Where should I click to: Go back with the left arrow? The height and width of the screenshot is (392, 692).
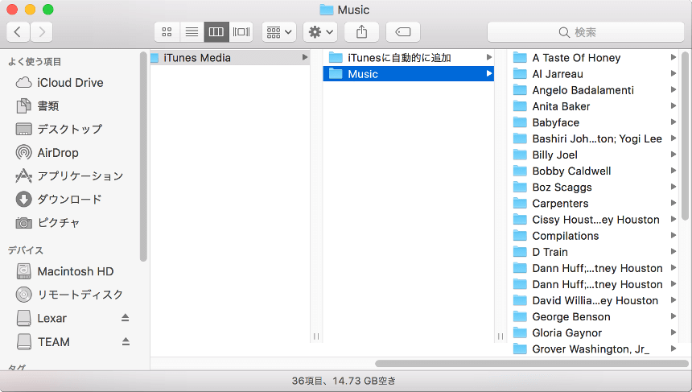[x=19, y=32]
